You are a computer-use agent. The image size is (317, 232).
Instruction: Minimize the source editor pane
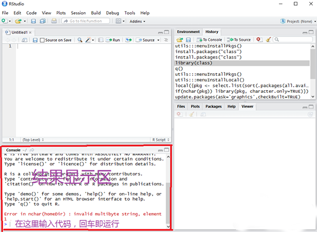click(161, 33)
